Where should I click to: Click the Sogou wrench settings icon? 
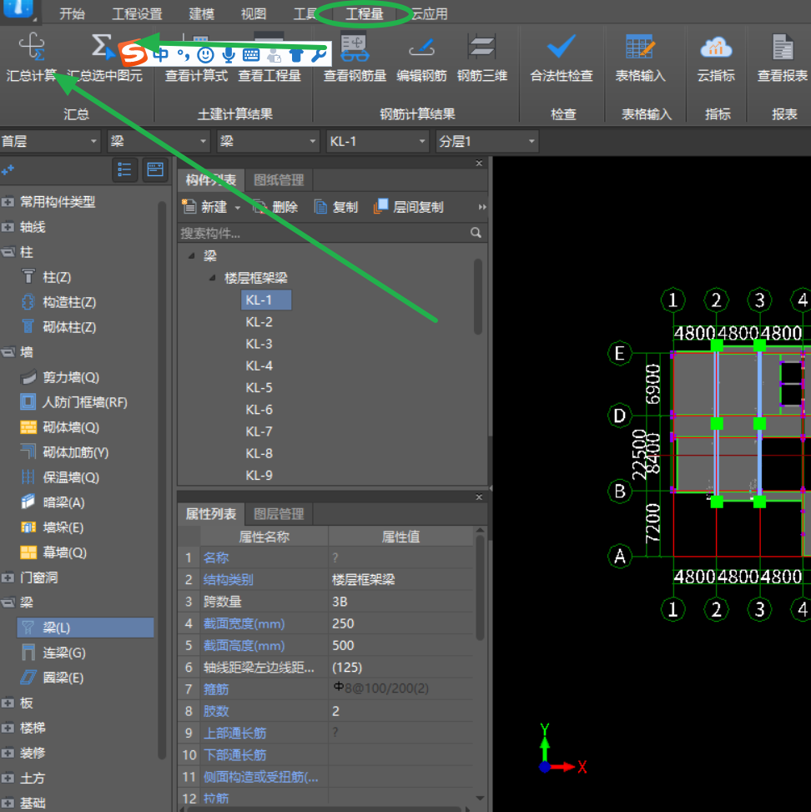coord(319,54)
